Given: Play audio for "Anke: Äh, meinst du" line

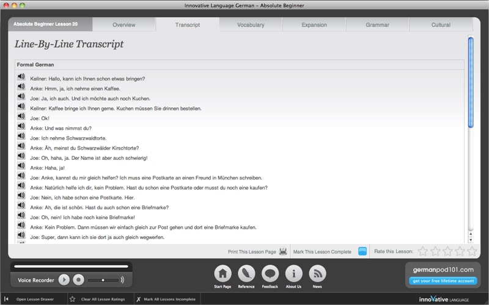Looking at the screenshot, I should [x=21, y=146].
